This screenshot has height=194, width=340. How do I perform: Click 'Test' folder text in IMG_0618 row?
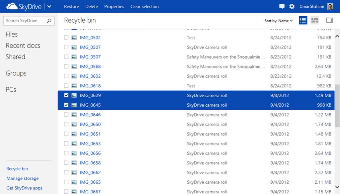click(191, 86)
